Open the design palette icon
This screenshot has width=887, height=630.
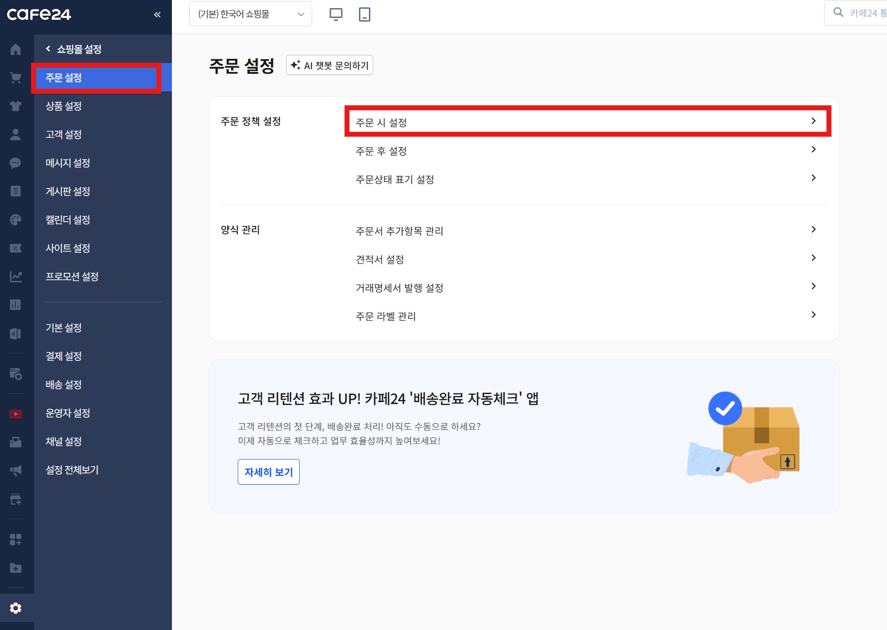point(16,220)
